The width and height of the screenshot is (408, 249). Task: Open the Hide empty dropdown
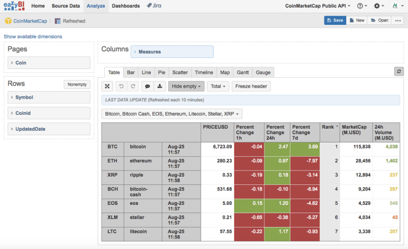click(186, 86)
